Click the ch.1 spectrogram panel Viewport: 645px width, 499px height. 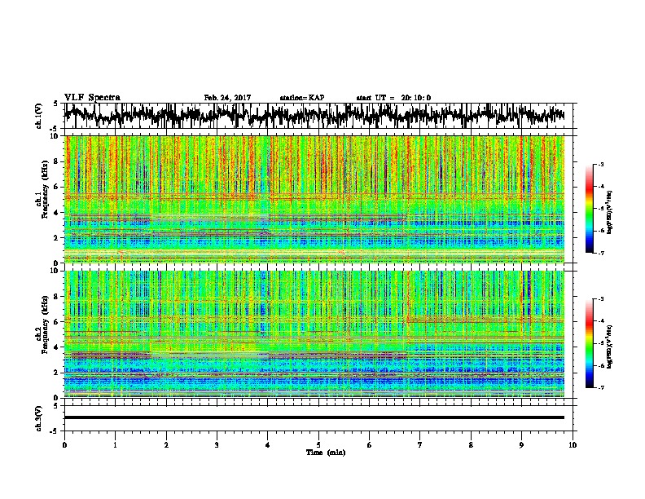tap(314, 199)
